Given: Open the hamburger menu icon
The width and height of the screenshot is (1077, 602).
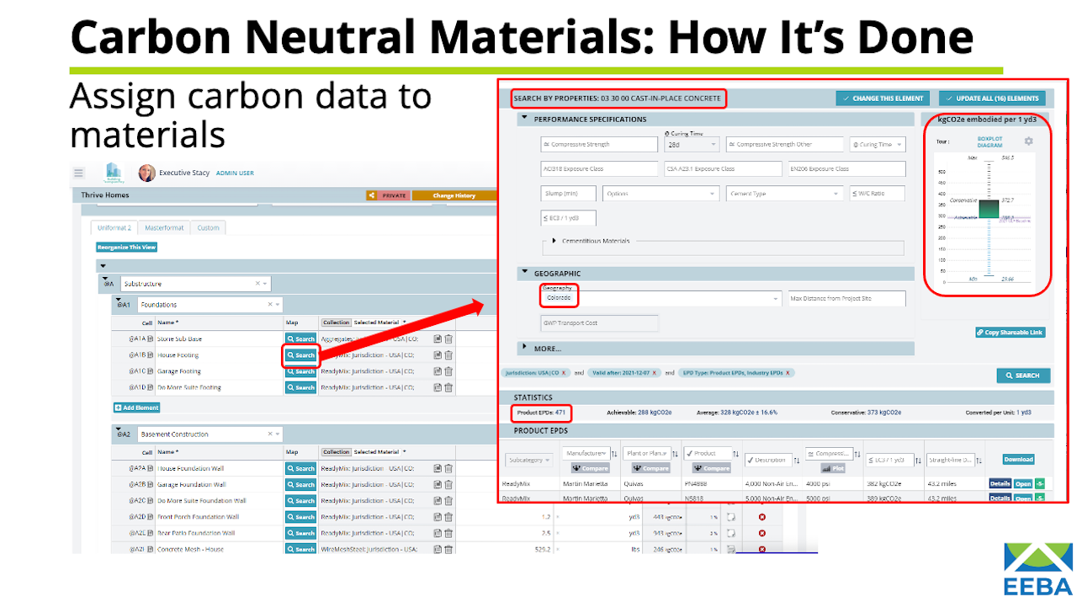Looking at the screenshot, I should point(79,173).
